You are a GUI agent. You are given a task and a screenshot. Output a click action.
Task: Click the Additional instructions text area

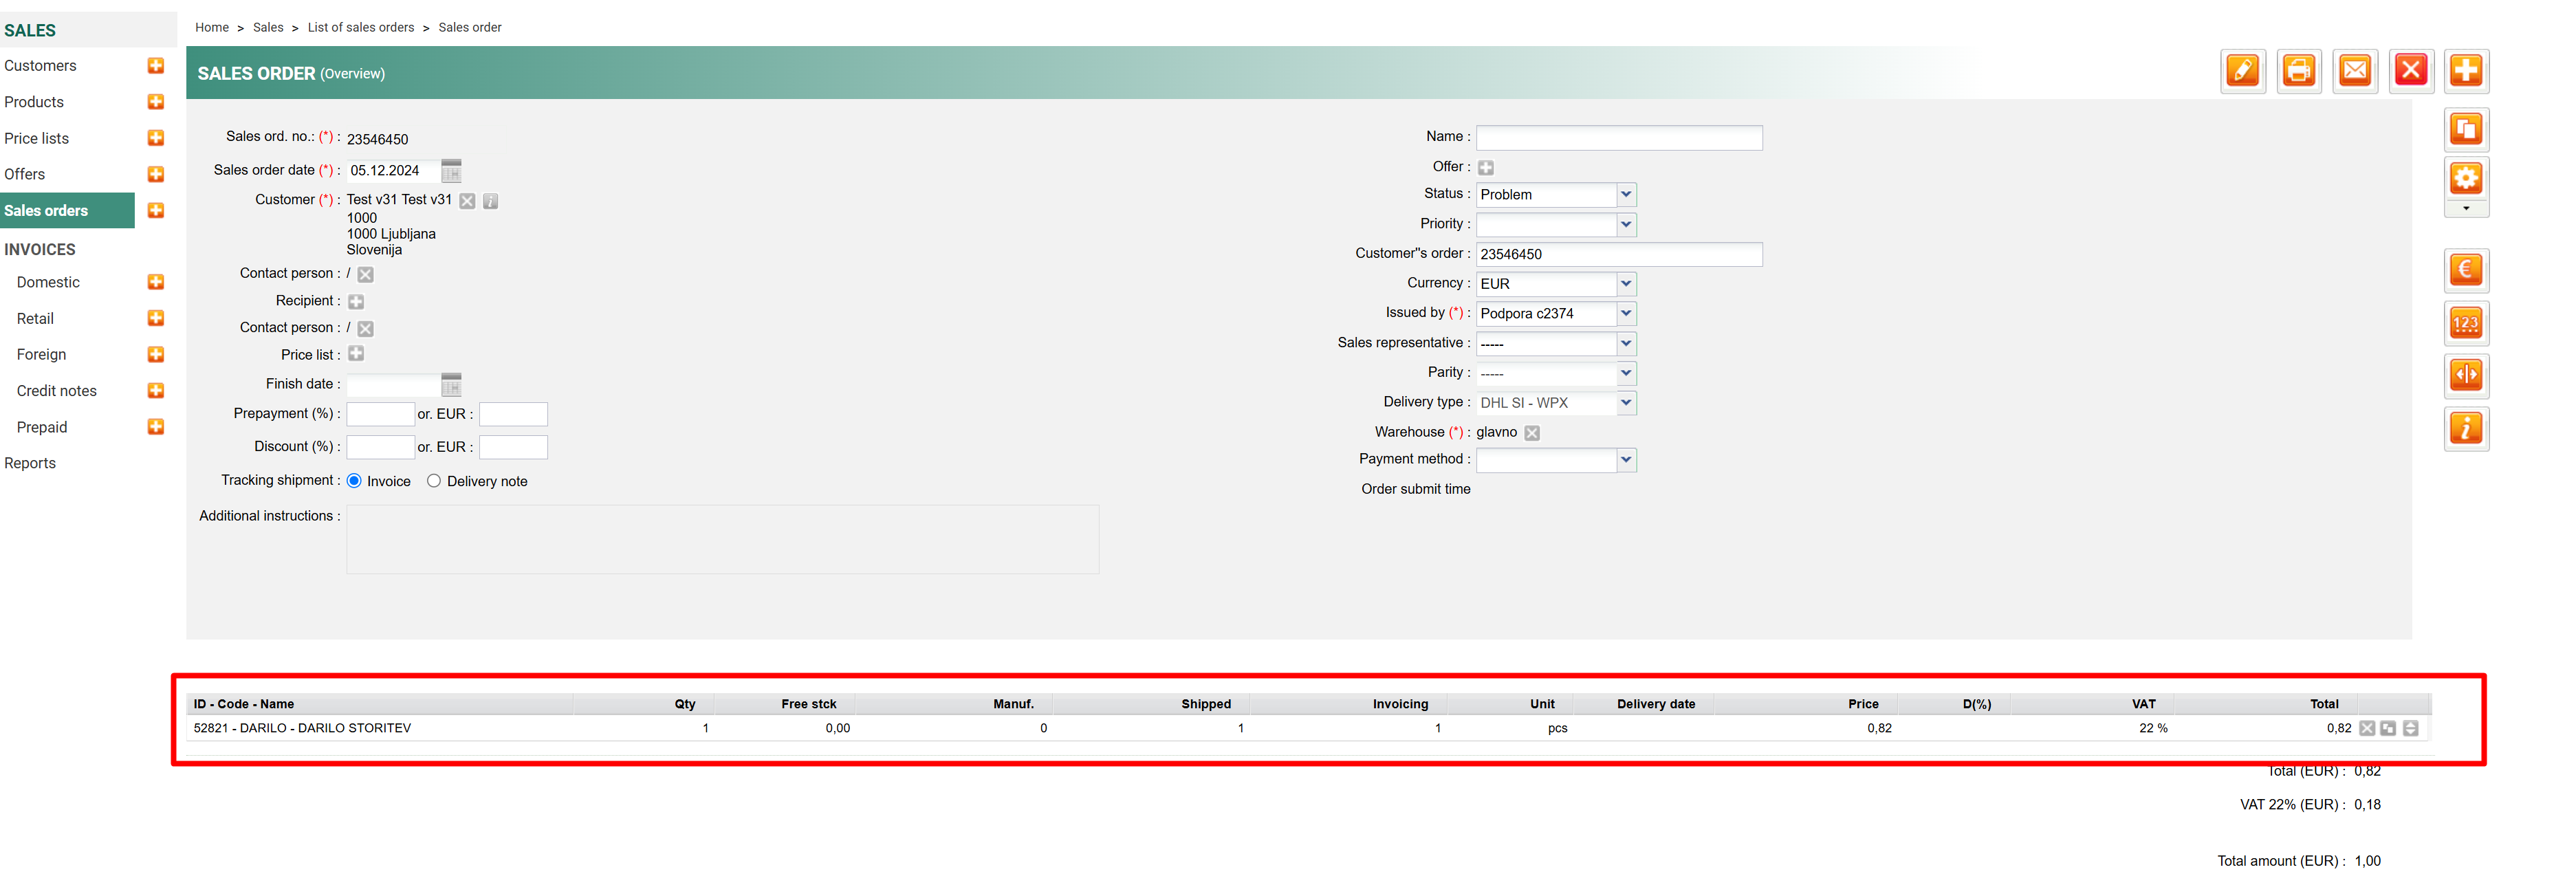point(722,540)
